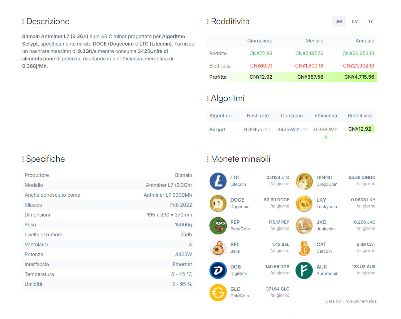Click the Algoritmi section heading
This screenshot has height=319, width=401.
tap(227, 98)
